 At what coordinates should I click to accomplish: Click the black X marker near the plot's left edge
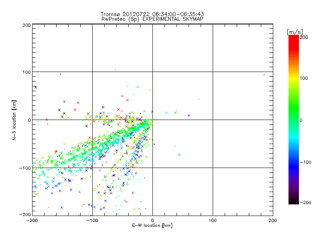(36, 87)
